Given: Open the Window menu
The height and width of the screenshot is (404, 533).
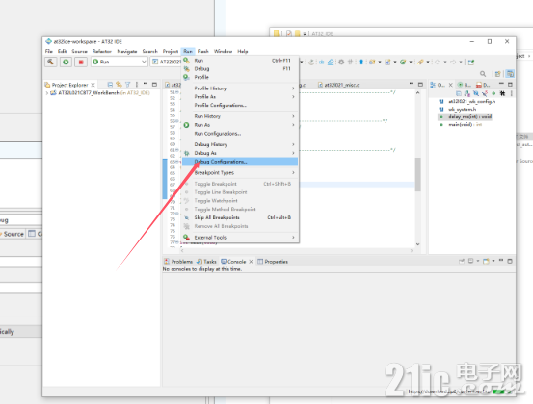Looking at the screenshot, I should pos(223,51).
